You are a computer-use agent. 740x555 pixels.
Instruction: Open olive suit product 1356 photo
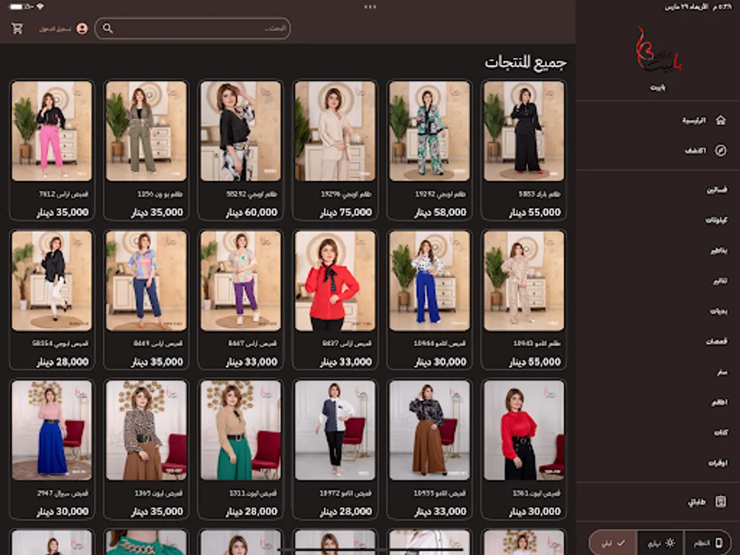click(x=146, y=131)
